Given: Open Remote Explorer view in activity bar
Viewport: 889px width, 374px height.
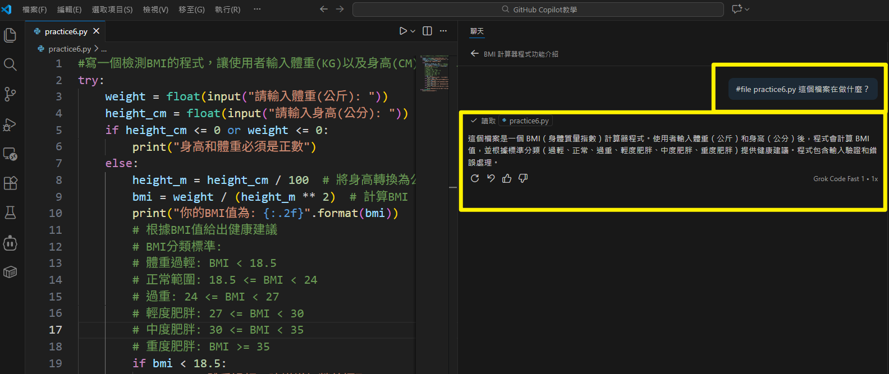Looking at the screenshot, I should (10, 154).
